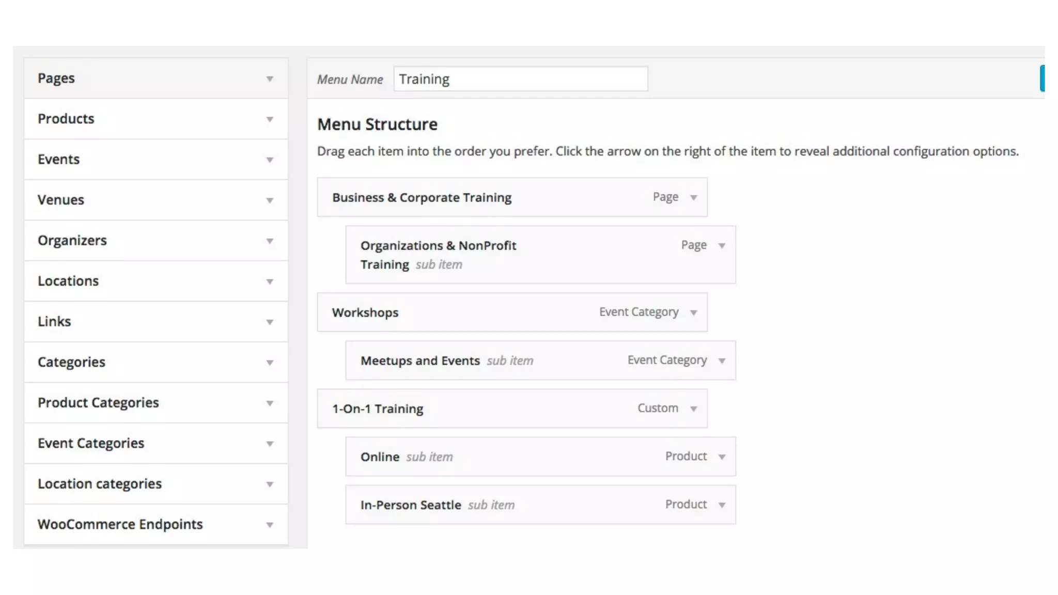Expand the Locations section

(269, 281)
